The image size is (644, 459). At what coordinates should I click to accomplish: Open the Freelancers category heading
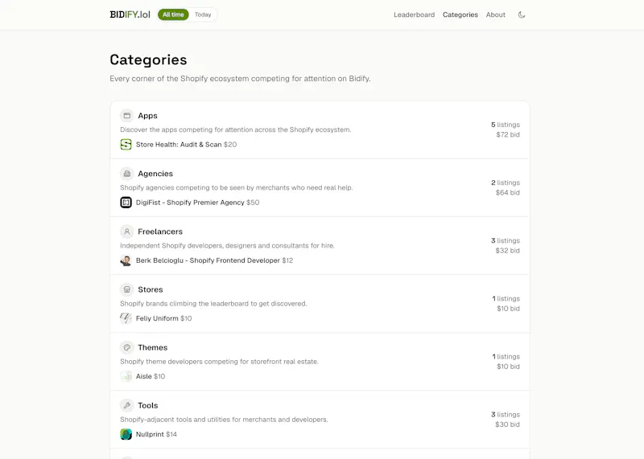pos(160,232)
